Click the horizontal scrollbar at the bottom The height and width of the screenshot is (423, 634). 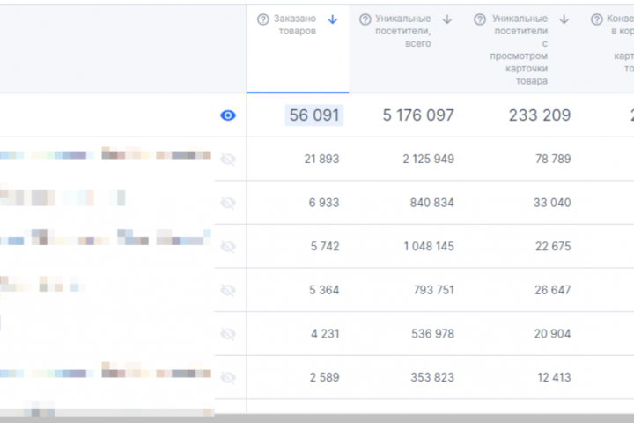pos(317,418)
